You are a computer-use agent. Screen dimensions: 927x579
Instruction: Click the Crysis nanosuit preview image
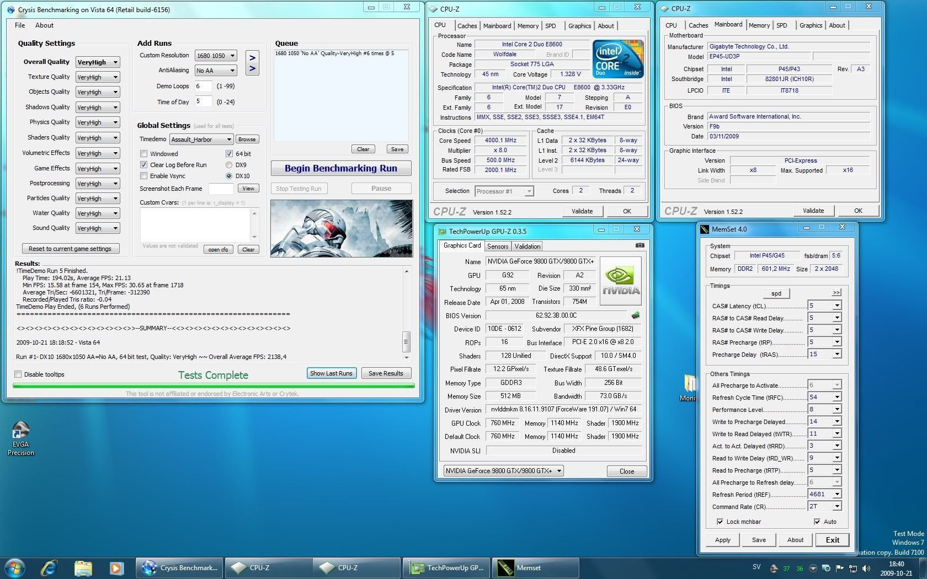tap(342, 228)
